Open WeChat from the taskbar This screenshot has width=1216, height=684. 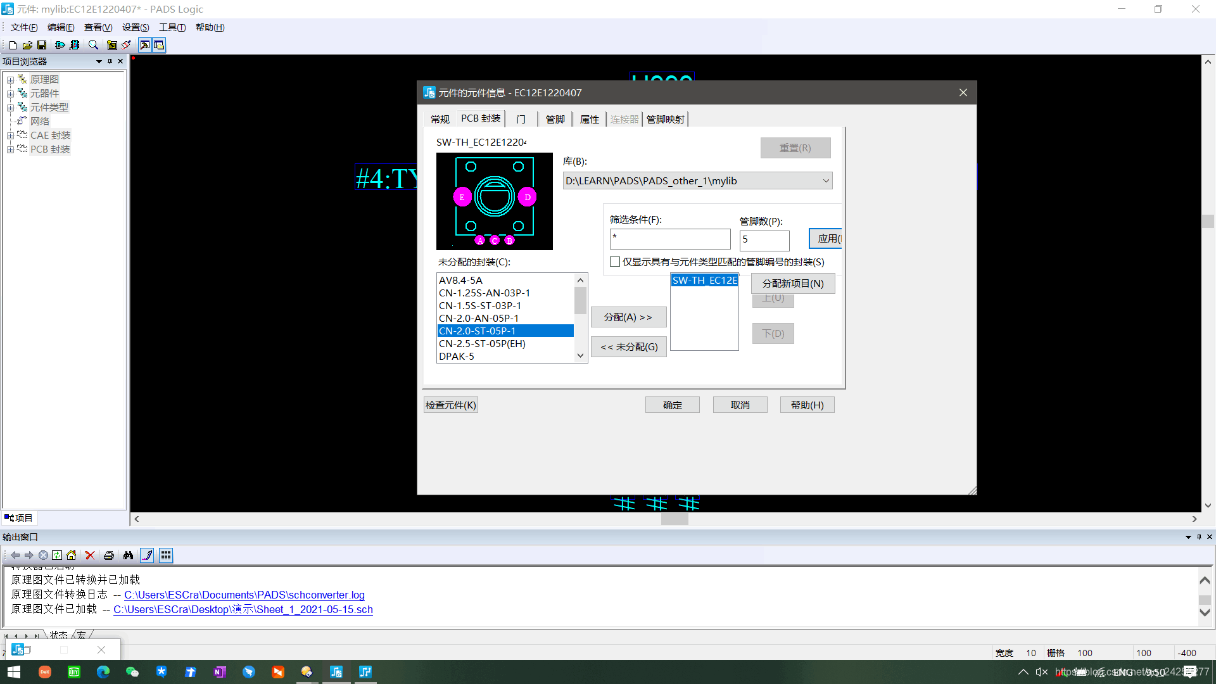coord(132,672)
